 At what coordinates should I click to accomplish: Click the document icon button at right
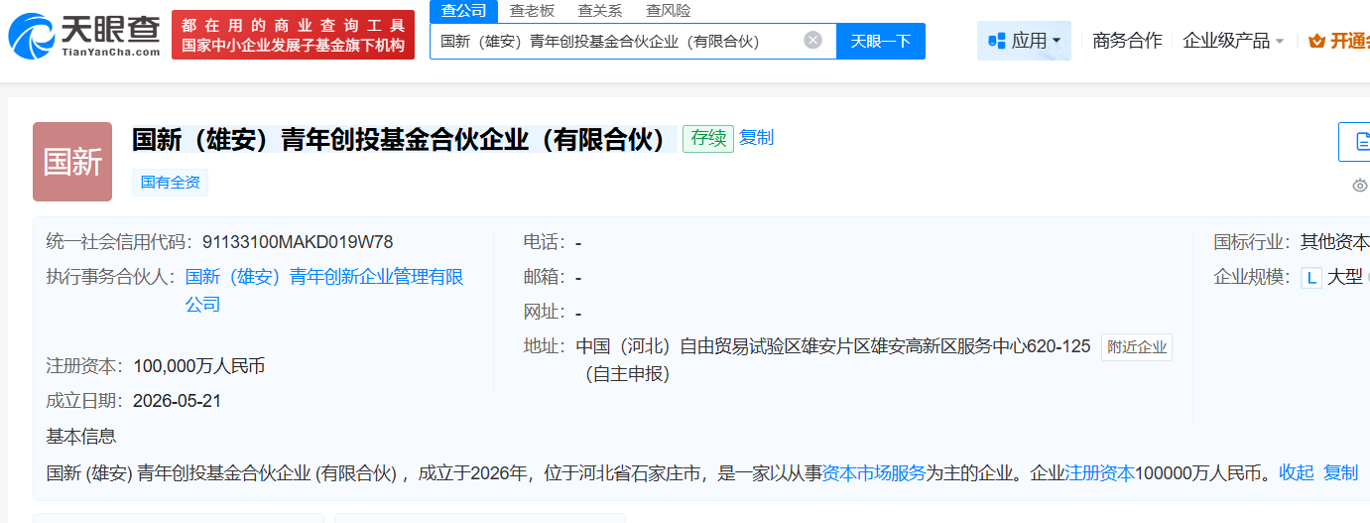click(1355, 142)
